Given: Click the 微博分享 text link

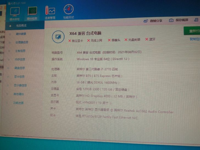Looking at the screenshot, I should 156,21.
